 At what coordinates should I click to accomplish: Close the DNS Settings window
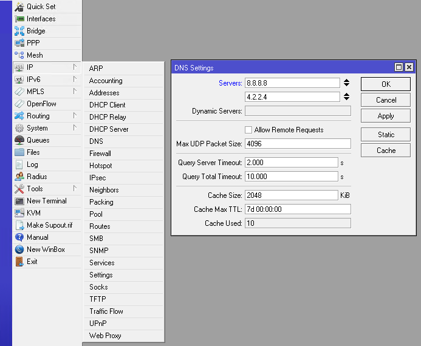pyautogui.click(x=409, y=67)
